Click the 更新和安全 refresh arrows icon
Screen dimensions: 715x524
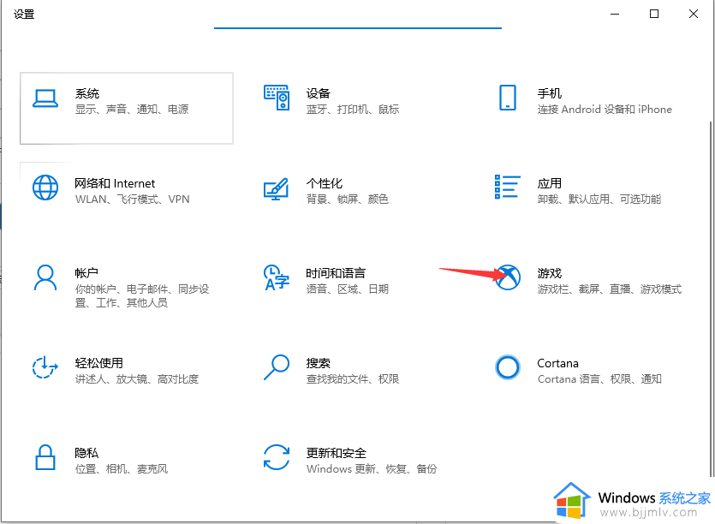point(277,457)
